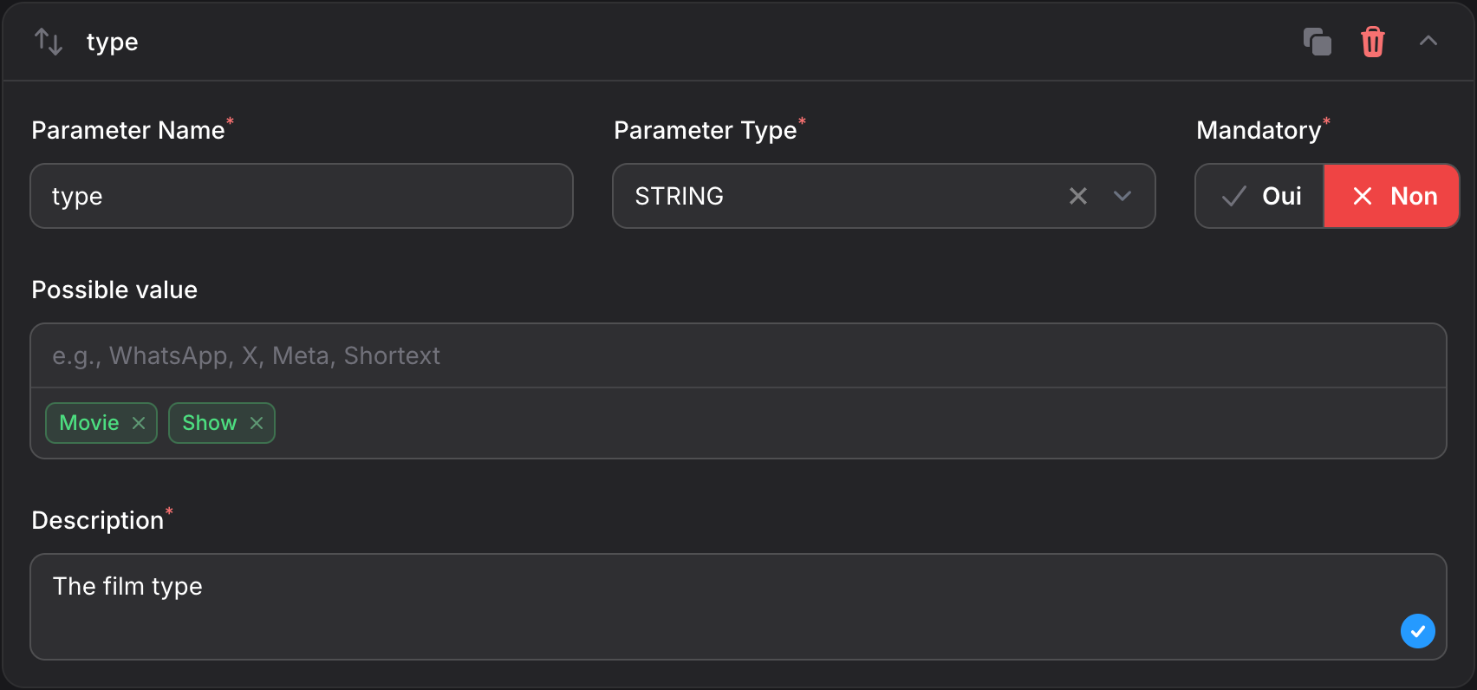The width and height of the screenshot is (1477, 690).
Task: Click the checkmark icon inside the Oui option
Action: click(1232, 196)
